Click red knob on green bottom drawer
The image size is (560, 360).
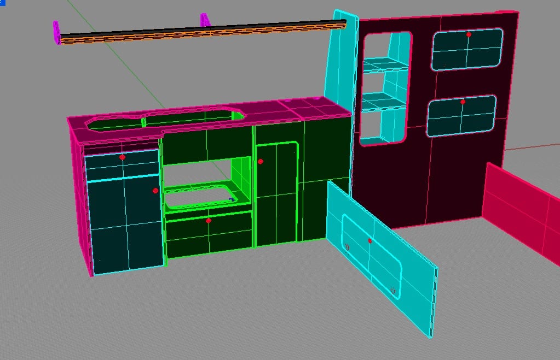209,221
